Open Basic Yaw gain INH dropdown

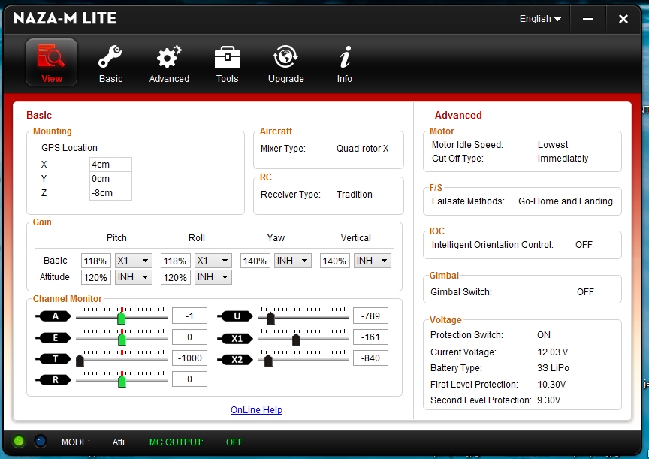pyautogui.click(x=293, y=261)
